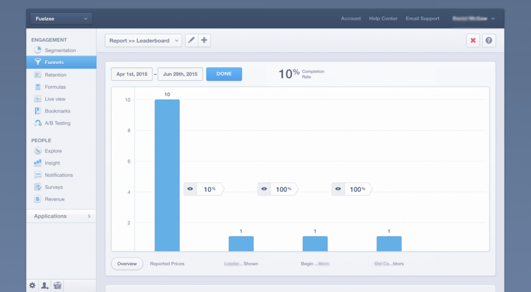Click the Apr 1st, 2015 start date field

132,74
